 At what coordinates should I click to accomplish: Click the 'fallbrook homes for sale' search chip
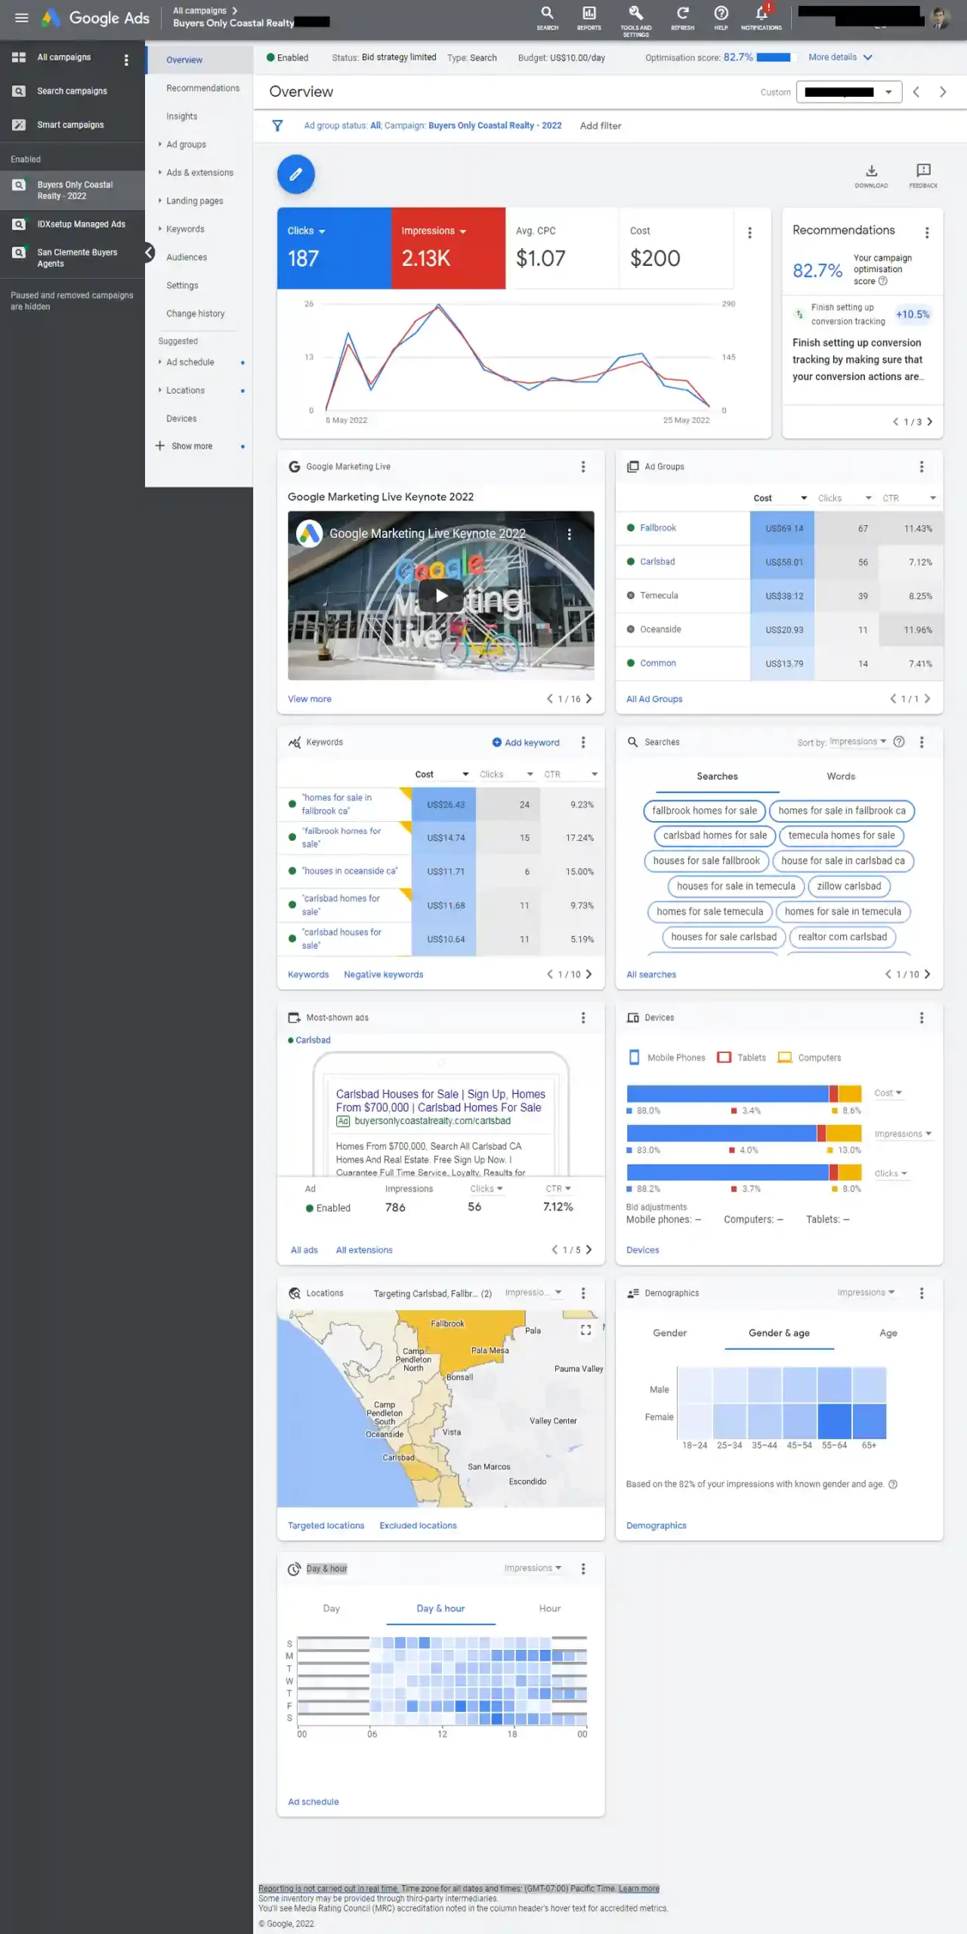tap(704, 811)
